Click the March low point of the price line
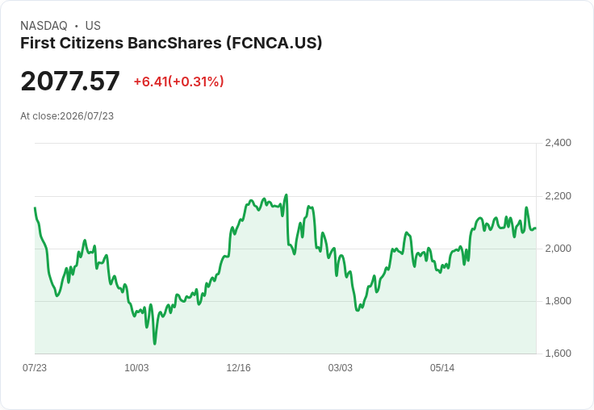 coord(358,311)
